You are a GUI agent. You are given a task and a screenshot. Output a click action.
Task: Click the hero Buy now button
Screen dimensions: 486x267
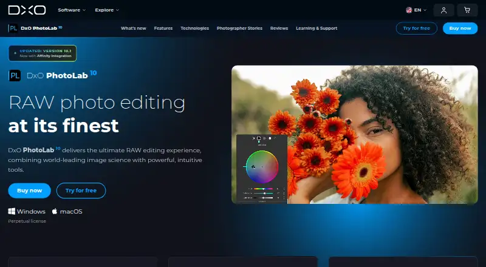pos(29,191)
